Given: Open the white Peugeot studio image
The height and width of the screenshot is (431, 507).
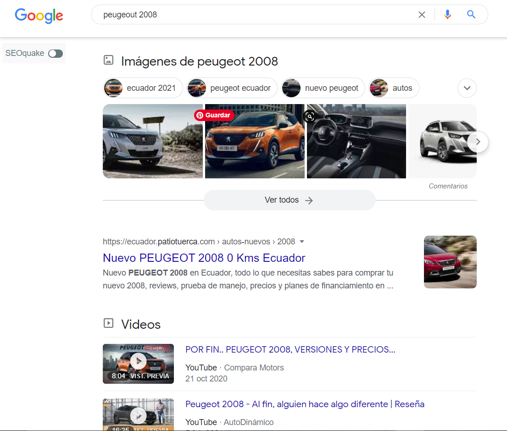Looking at the screenshot, I should click(442, 141).
